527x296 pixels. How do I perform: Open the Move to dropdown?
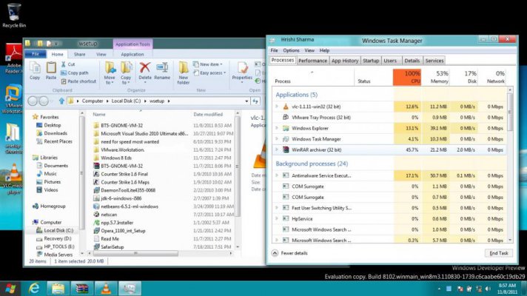click(x=110, y=73)
